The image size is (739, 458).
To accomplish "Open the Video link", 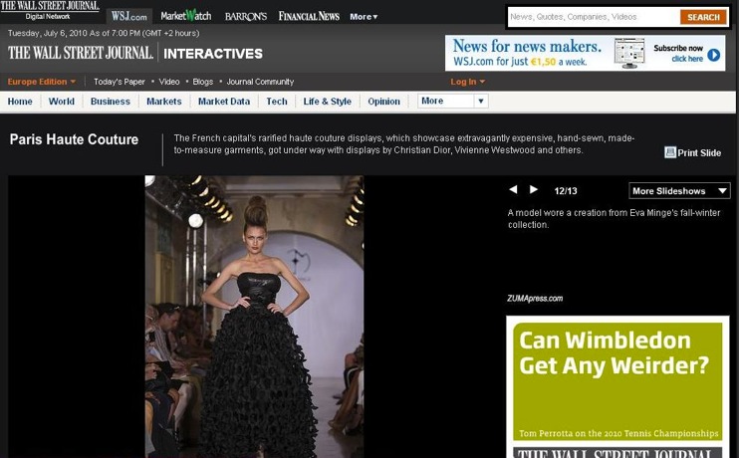I will click(x=169, y=82).
